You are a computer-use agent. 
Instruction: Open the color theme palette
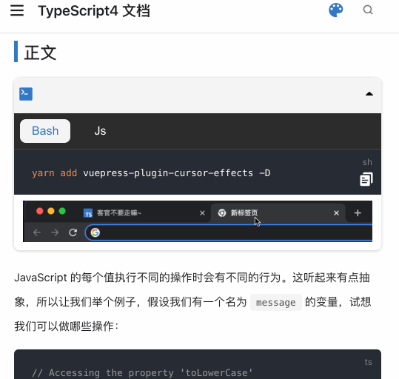click(335, 10)
